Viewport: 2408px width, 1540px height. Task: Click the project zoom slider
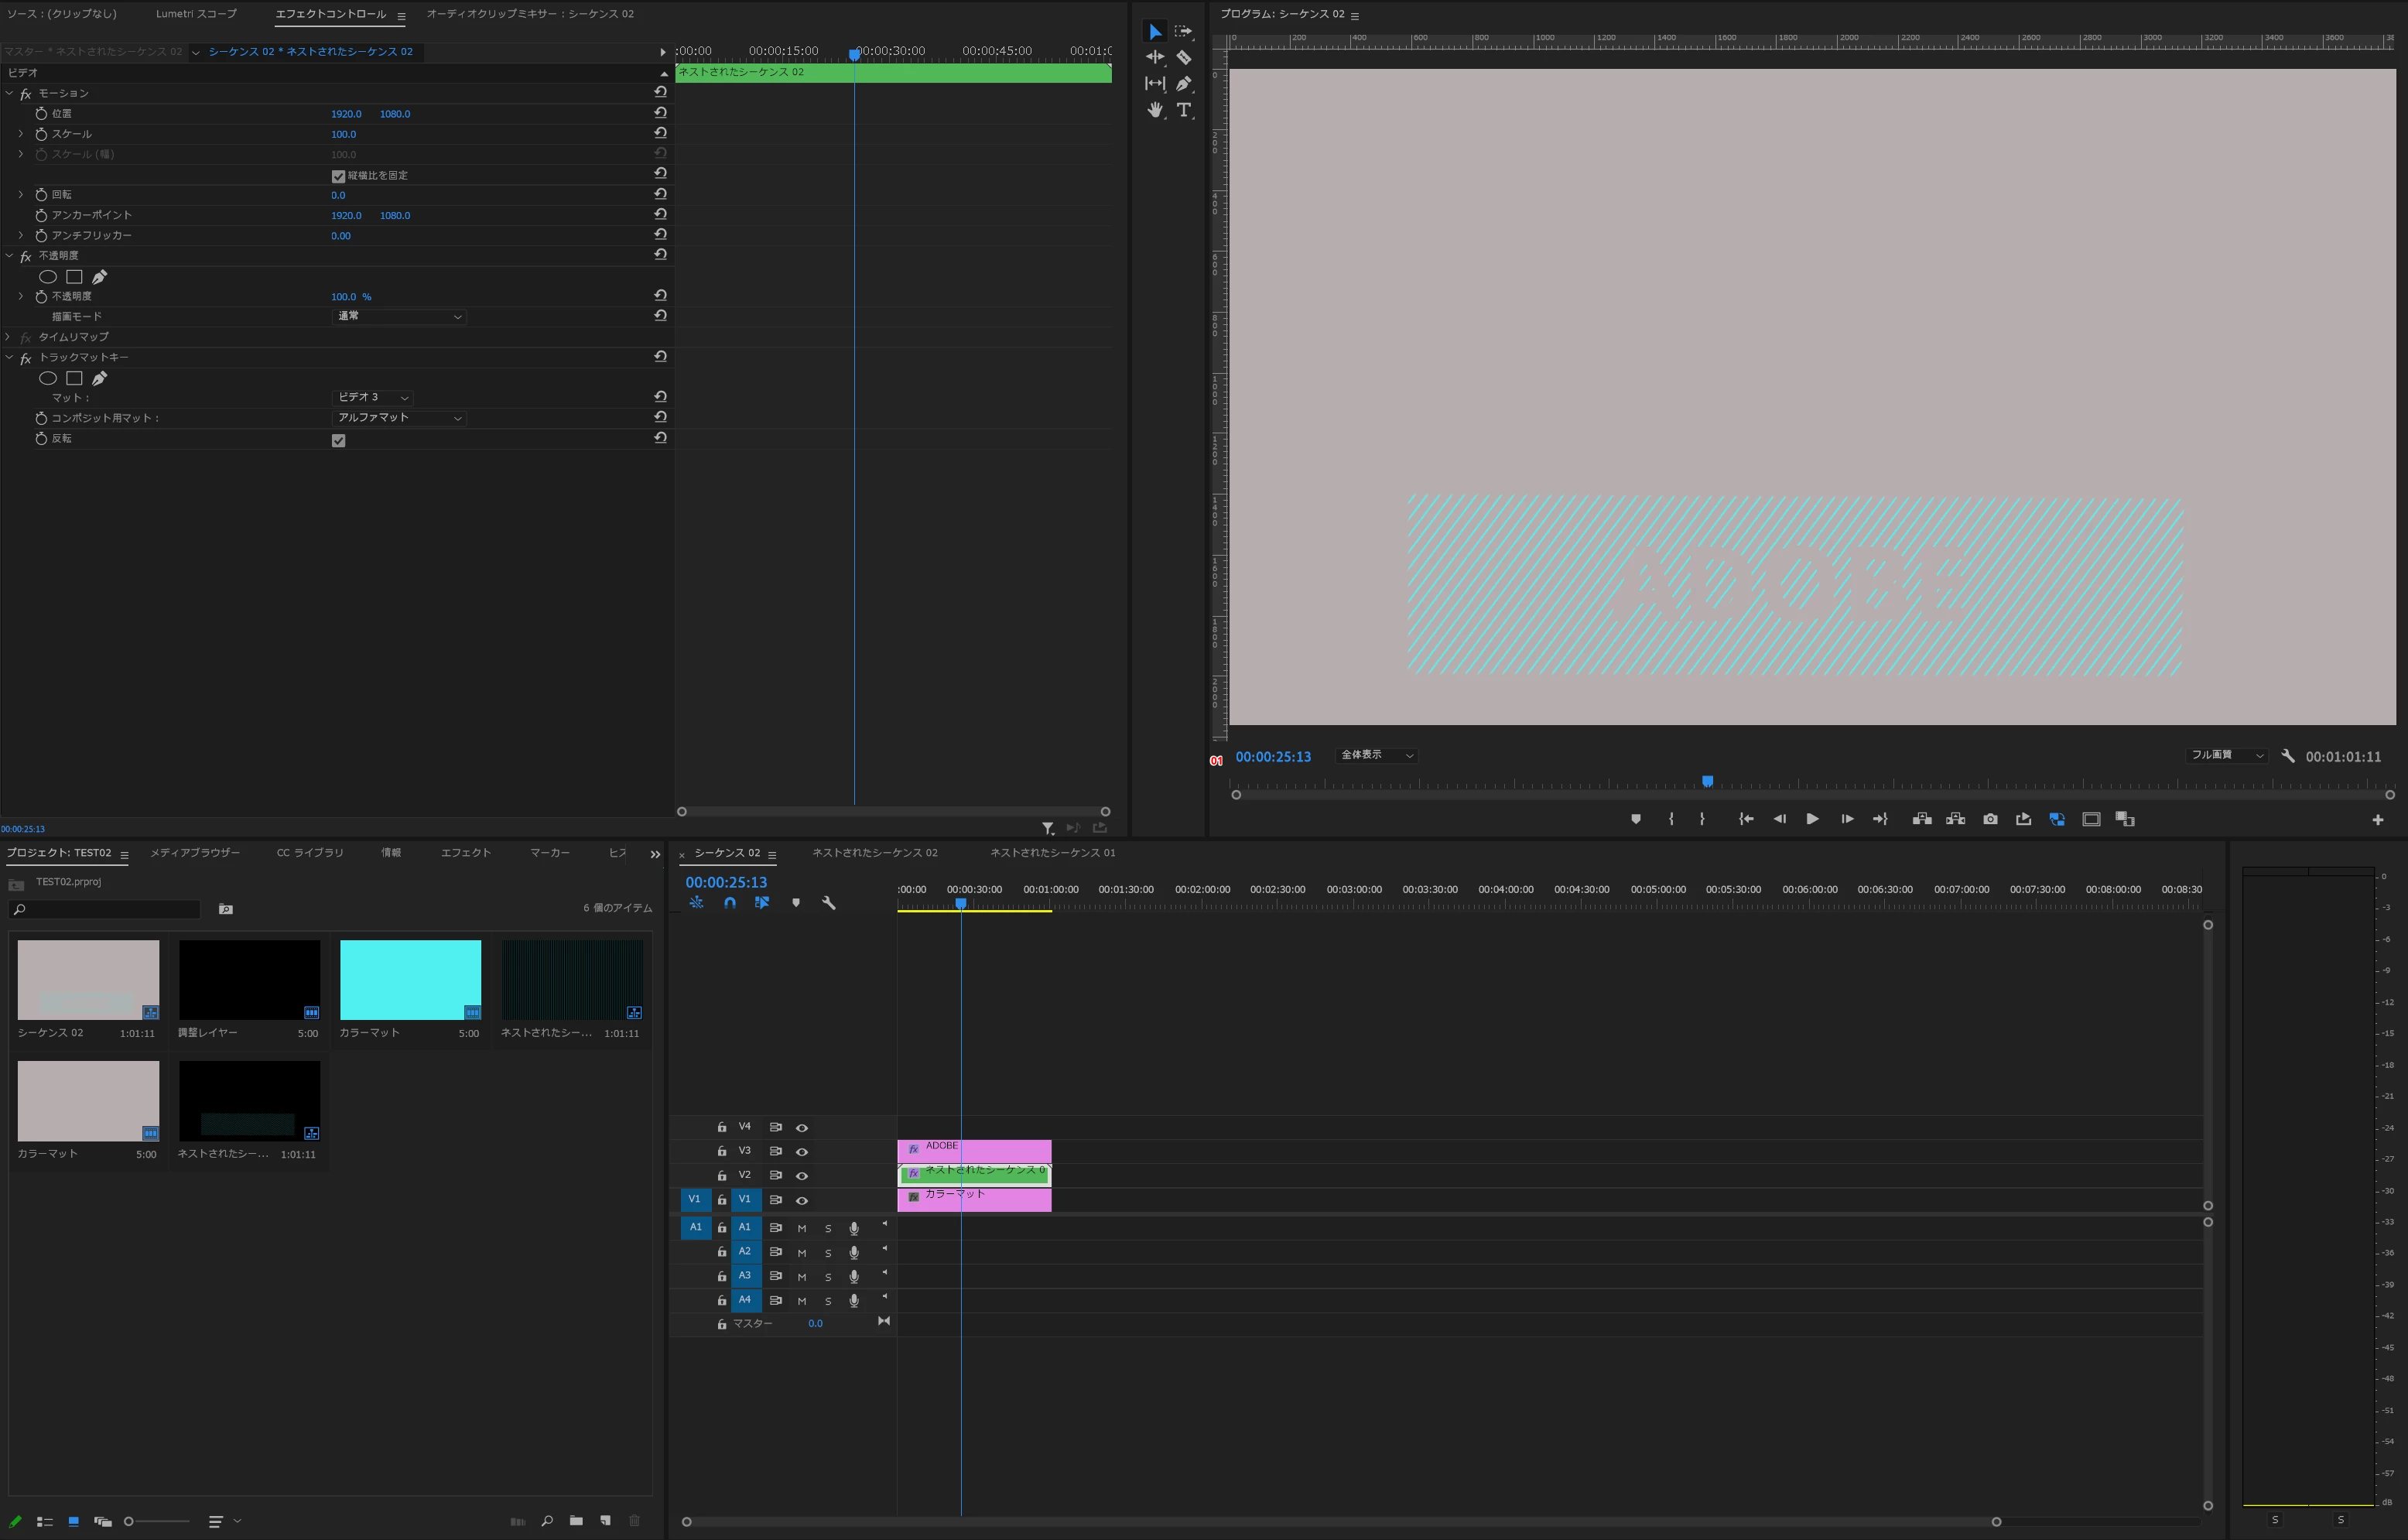158,1521
